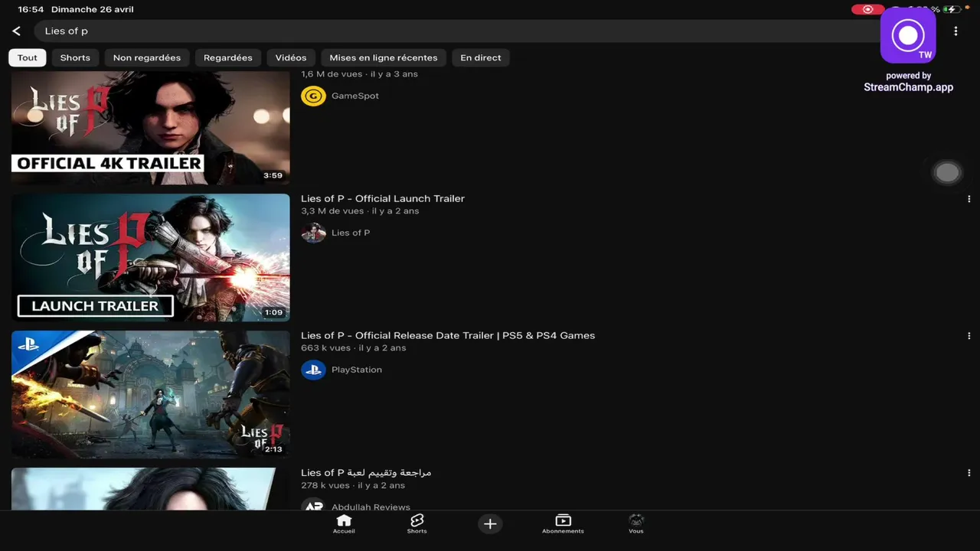Play the Abdullah Reviews video thumbnail

click(x=151, y=489)
